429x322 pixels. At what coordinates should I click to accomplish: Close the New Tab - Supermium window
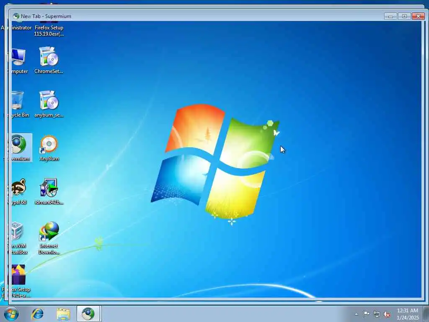point(418,16)
